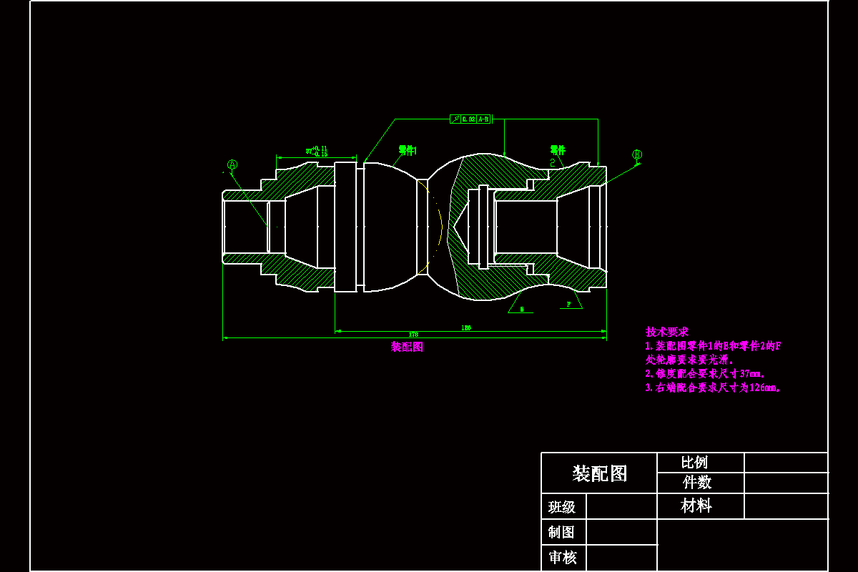Image resolution: width=858 pixels, height=572 pixels.
Task: Click the blank value cell beside 班级
Action: [x=621, y=507]
